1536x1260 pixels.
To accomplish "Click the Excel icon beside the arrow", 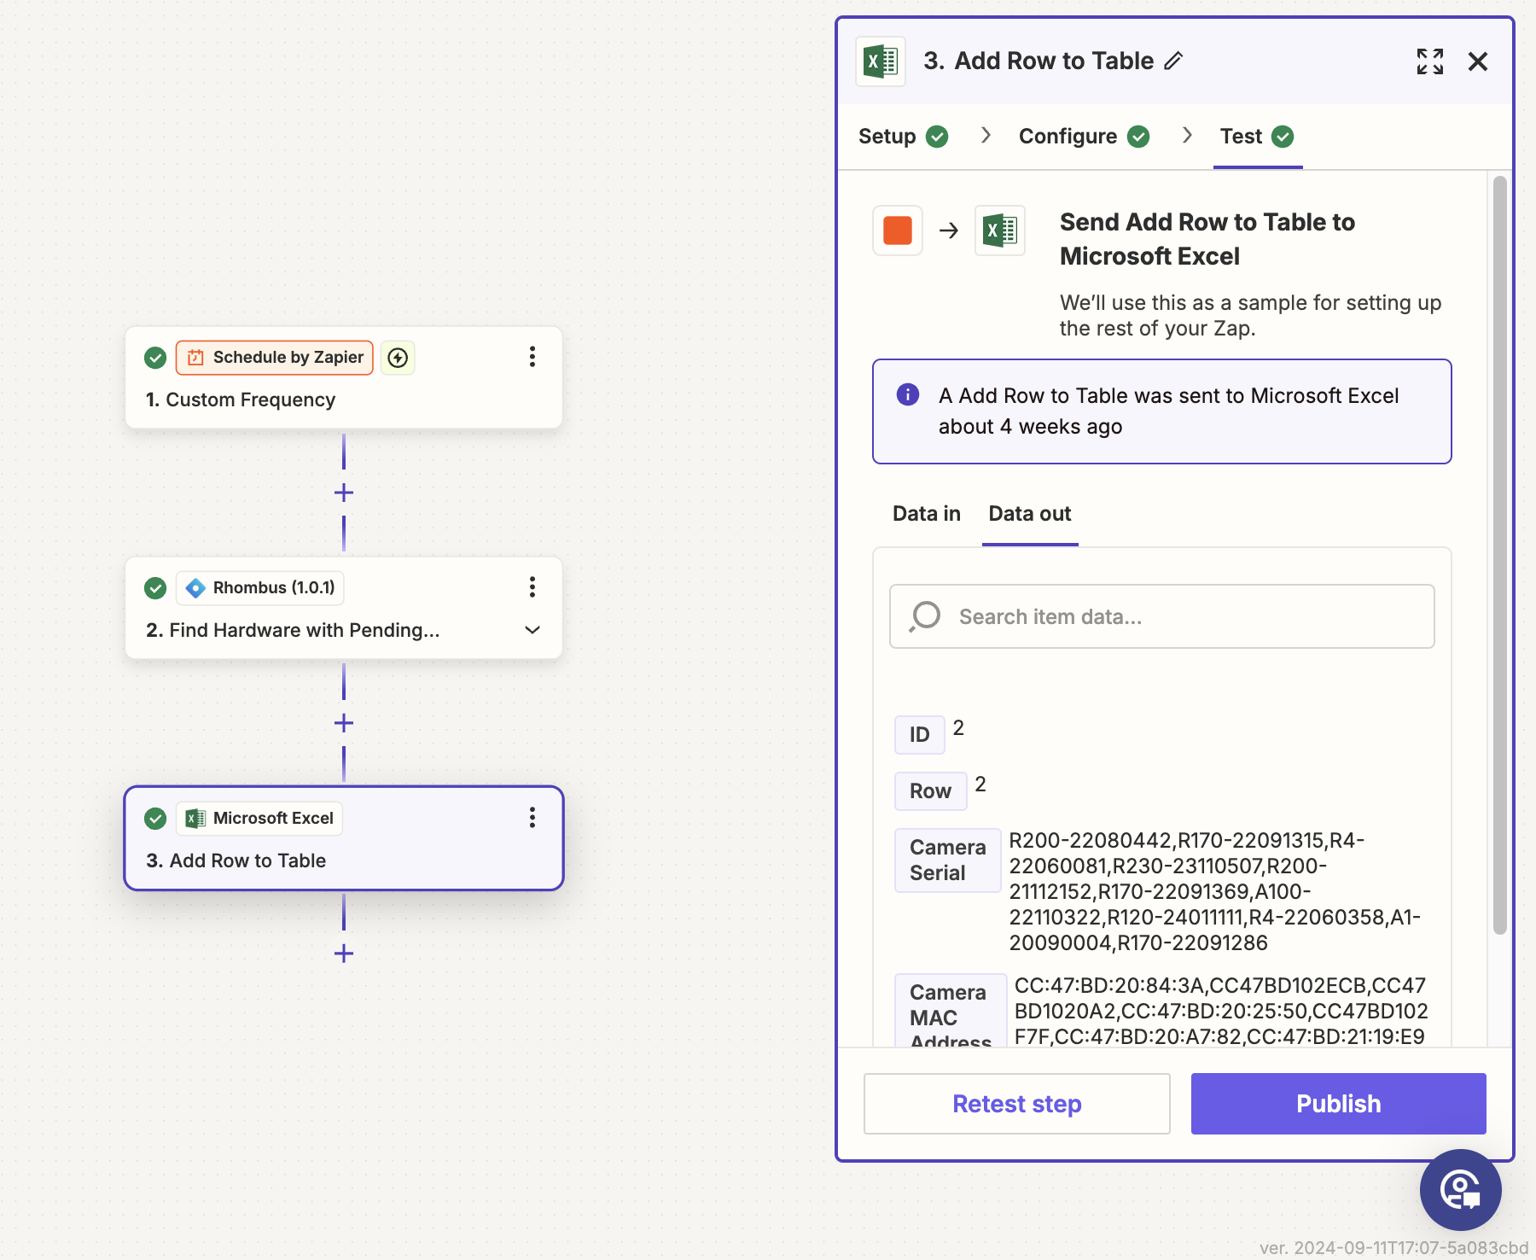I will click(x=1000, y=230).
